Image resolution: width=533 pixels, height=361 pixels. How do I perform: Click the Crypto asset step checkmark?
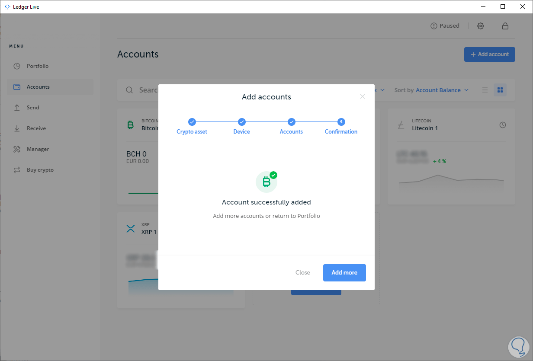click(x=192, y=122)
